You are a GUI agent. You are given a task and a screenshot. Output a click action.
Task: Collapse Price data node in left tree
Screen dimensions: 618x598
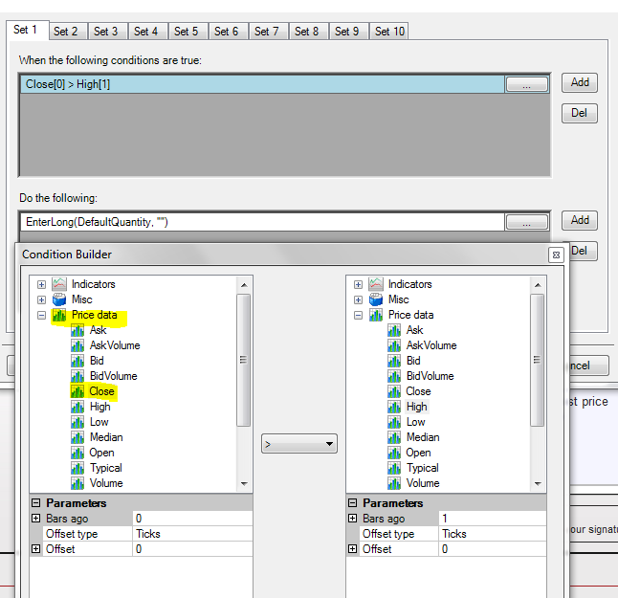[41, 316]
